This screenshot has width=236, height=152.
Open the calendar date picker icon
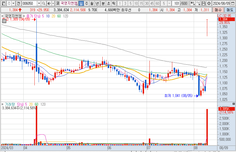tap(233, 3)
